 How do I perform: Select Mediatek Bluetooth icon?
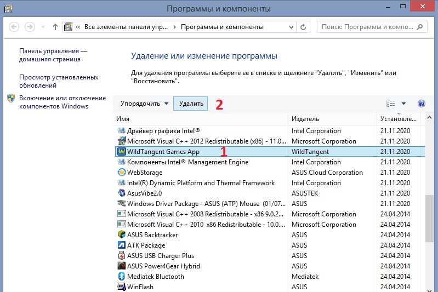122,276
